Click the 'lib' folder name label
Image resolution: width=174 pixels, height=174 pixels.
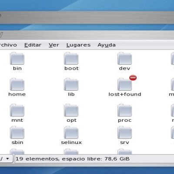point(71,94)
